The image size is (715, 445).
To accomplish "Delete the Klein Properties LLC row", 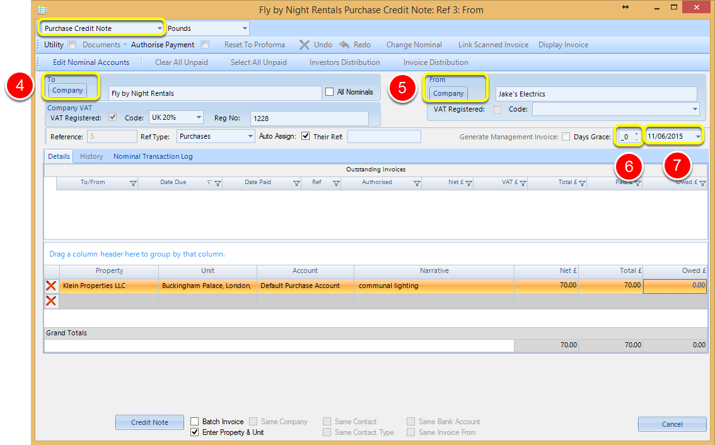I will coord(51,286).
